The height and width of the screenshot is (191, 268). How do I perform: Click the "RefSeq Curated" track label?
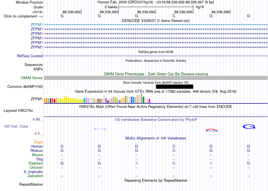[x=30, y=56]
